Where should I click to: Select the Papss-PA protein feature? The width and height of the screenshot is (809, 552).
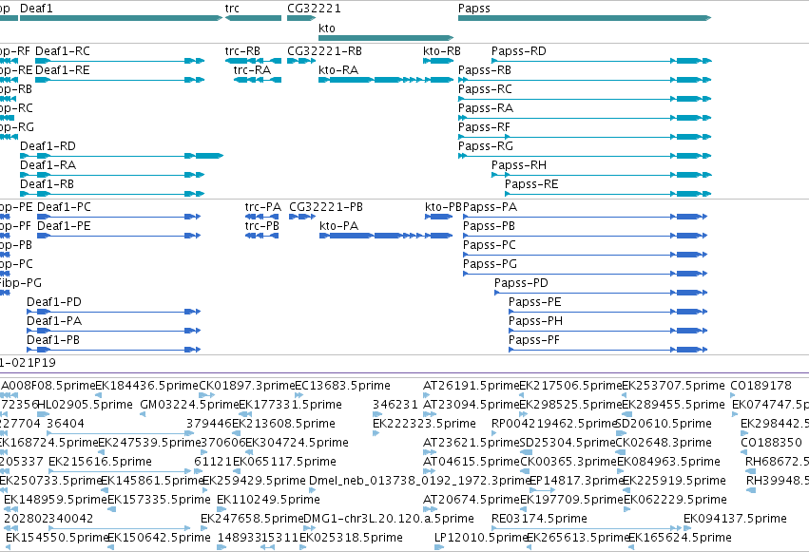585,217
